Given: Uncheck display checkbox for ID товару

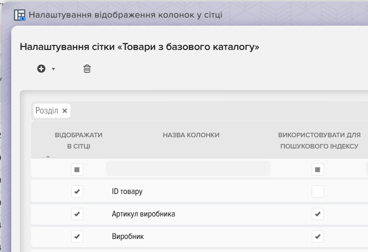Looking at the screenshot, I should point(77,191).
